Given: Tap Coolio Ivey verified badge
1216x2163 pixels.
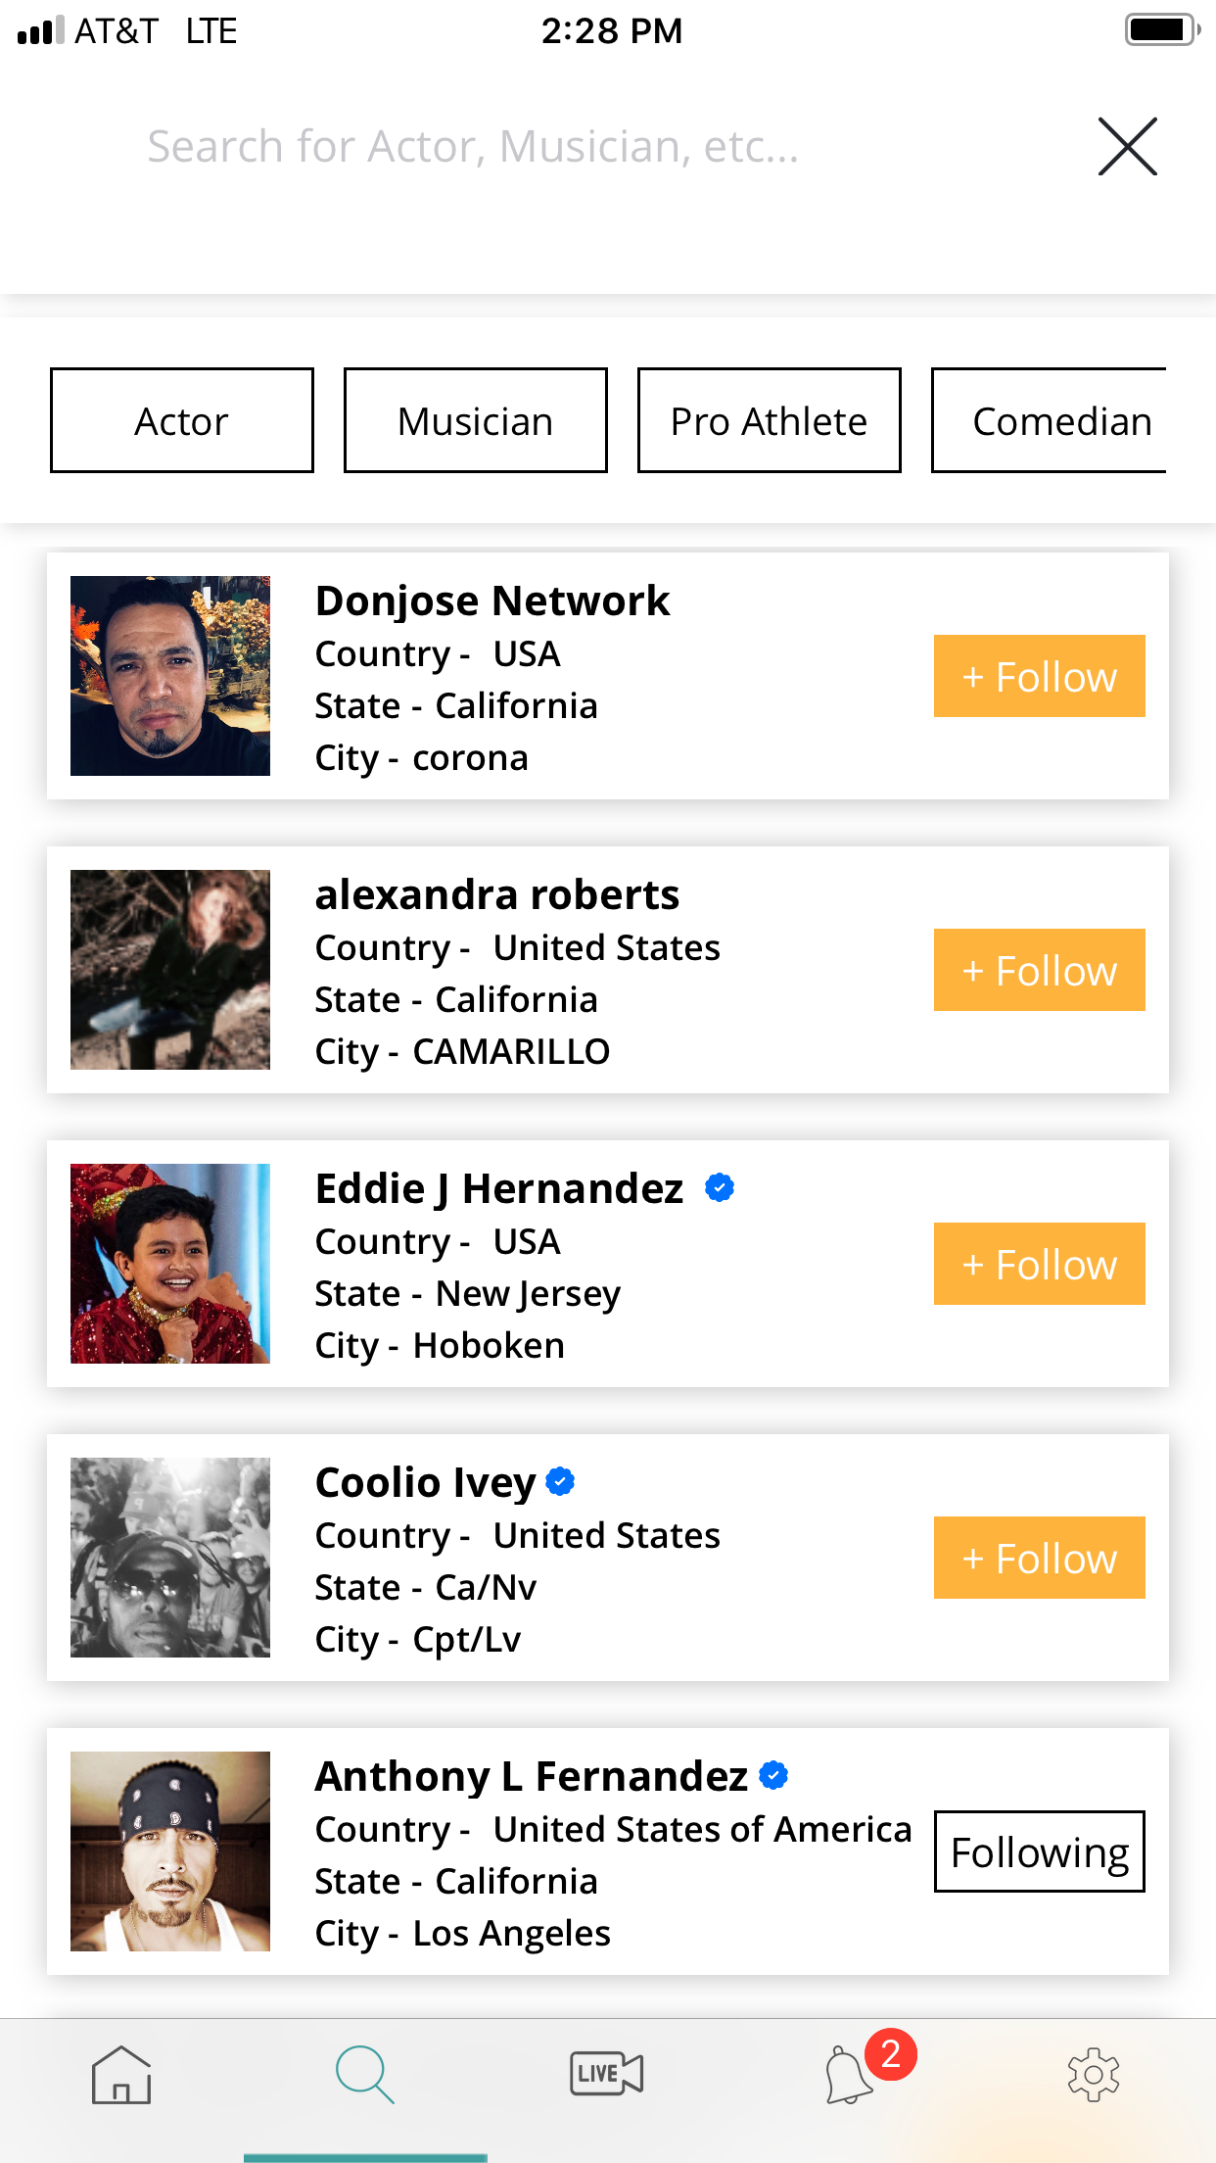Looking at the screenshot, I should click(560, 1482).
